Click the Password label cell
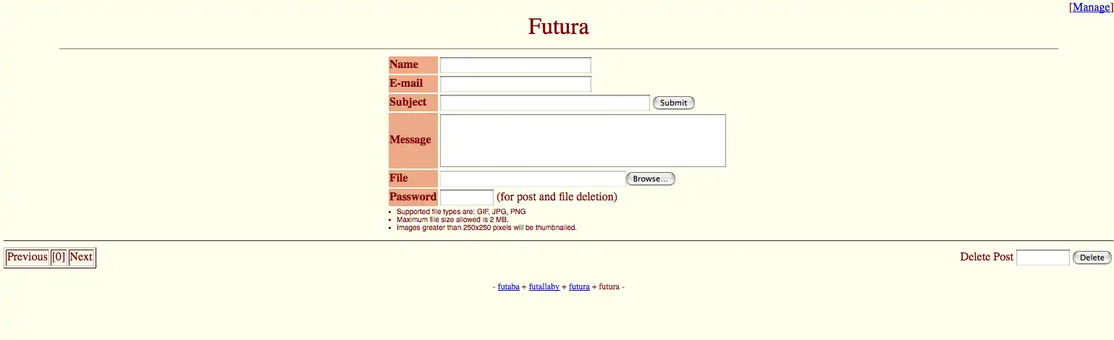The width and height of the screenshot is (1114, 340). [x=413, y=197]
